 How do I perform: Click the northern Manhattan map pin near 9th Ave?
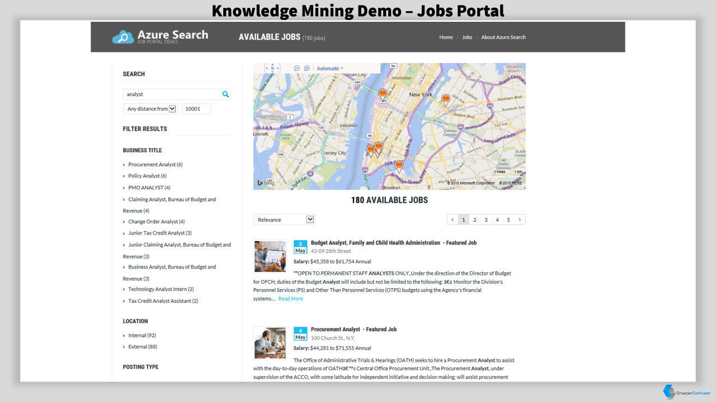point(383,94)
